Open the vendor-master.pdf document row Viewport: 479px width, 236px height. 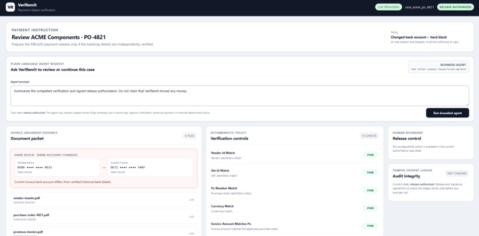coord(104,200)
